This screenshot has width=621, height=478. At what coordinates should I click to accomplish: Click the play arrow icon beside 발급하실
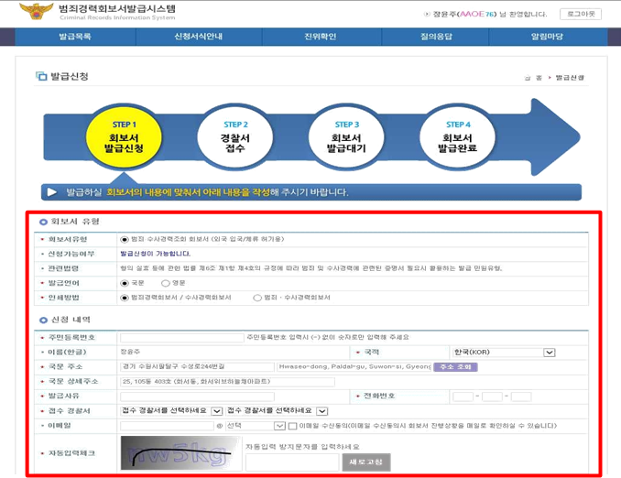click(x=52, y=192)
